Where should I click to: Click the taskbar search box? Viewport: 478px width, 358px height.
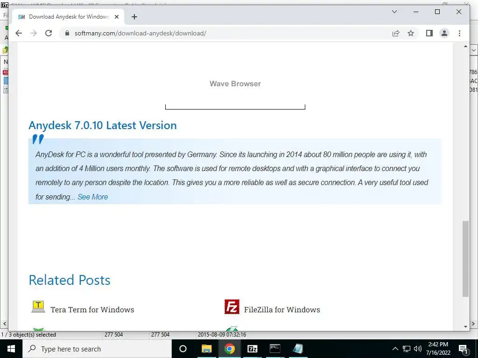coord(97,349)
